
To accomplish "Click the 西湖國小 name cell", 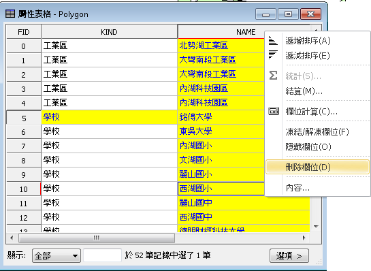I will tap(221, 189).
